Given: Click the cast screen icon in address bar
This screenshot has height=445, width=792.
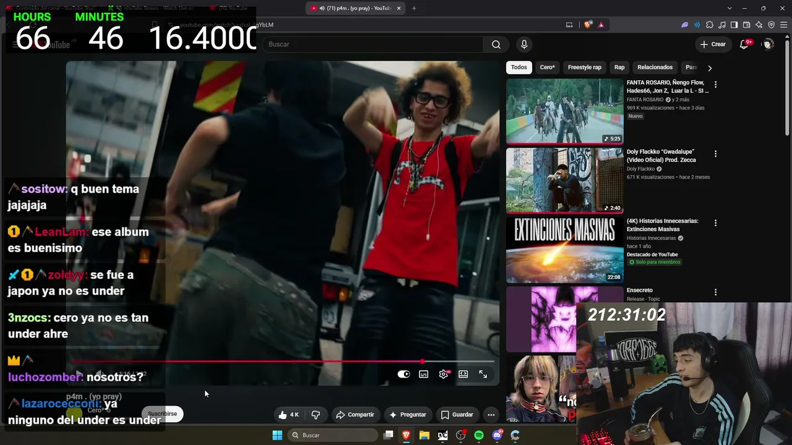Looking at the screenshot, I should 569,25.
